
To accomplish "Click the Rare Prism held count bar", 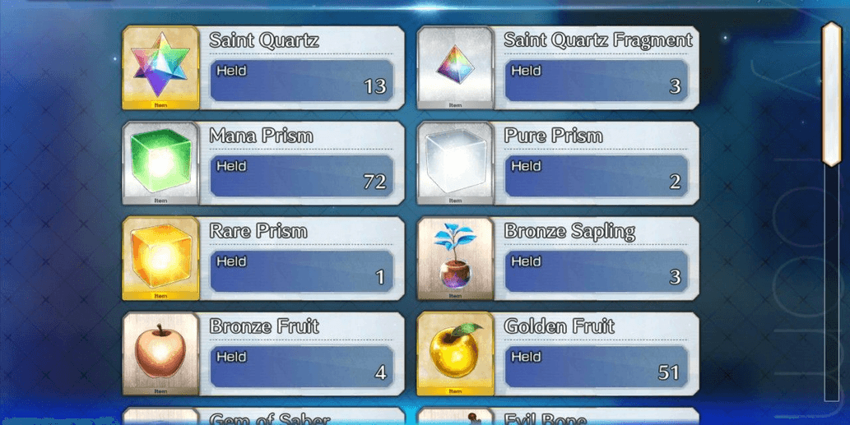I will click(x=302, y=271).
